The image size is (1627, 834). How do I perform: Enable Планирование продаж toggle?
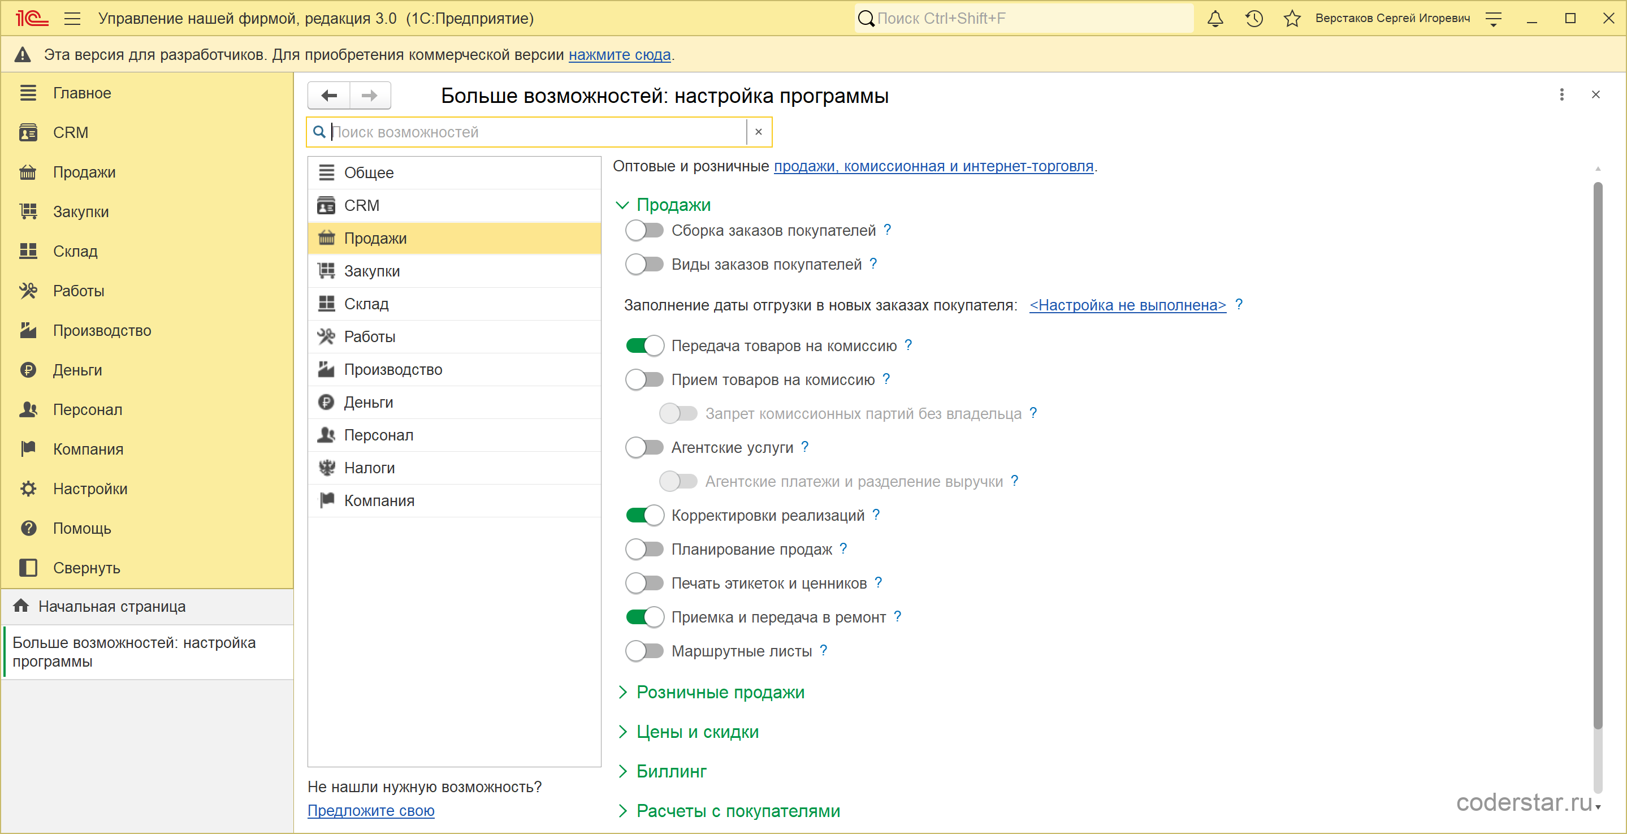click(645, 549)
